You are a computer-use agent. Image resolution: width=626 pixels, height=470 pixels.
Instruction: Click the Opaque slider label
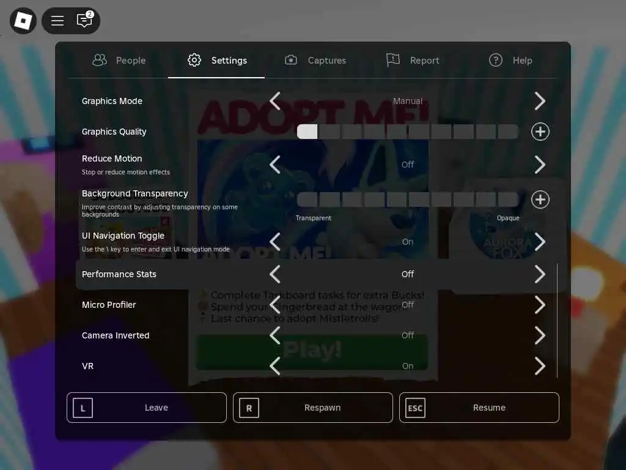coord(508,218)
